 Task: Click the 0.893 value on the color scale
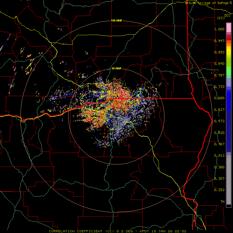point(219,52)
